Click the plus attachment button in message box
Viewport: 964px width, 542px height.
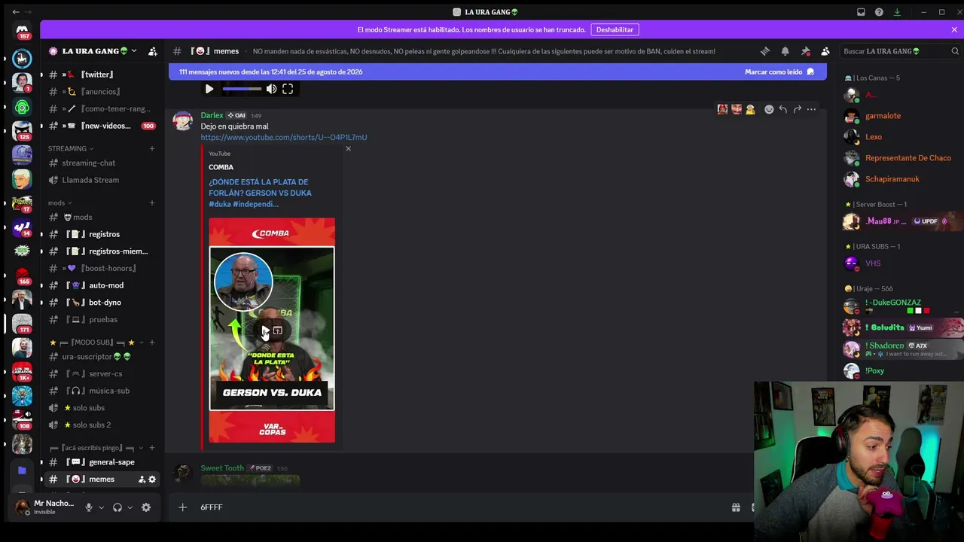pyautogui.click(x=182, y=507)
